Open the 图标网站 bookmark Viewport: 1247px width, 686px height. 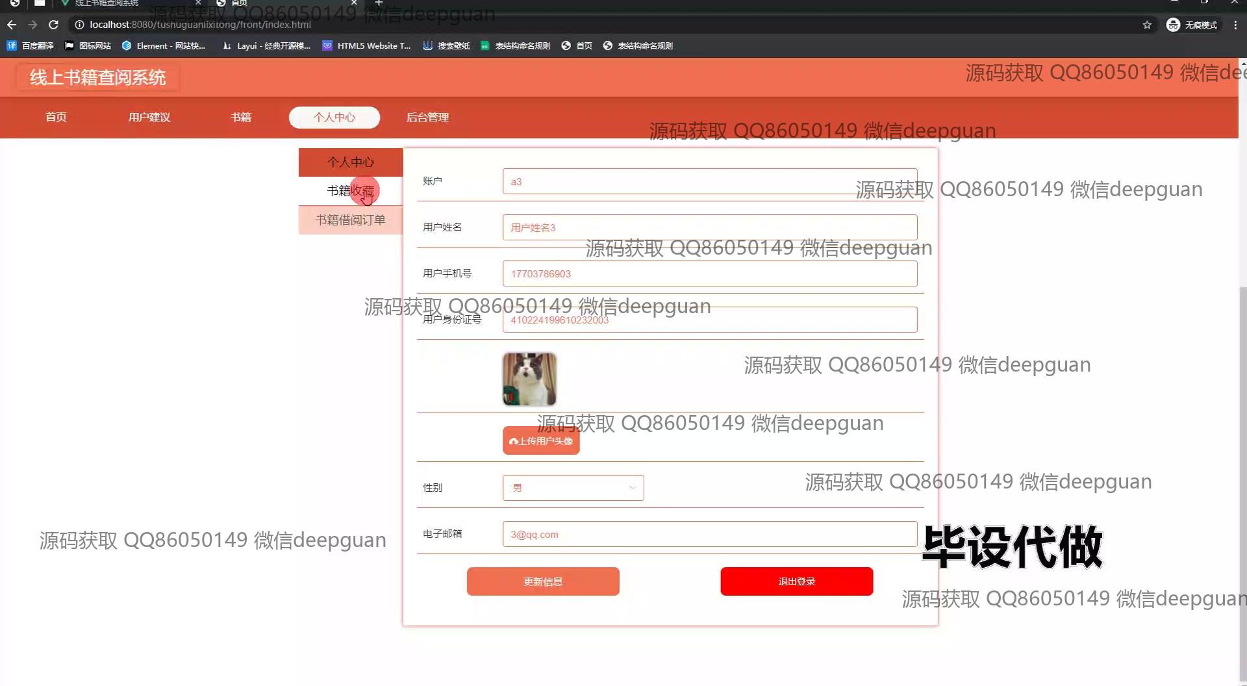click(88, 45)
